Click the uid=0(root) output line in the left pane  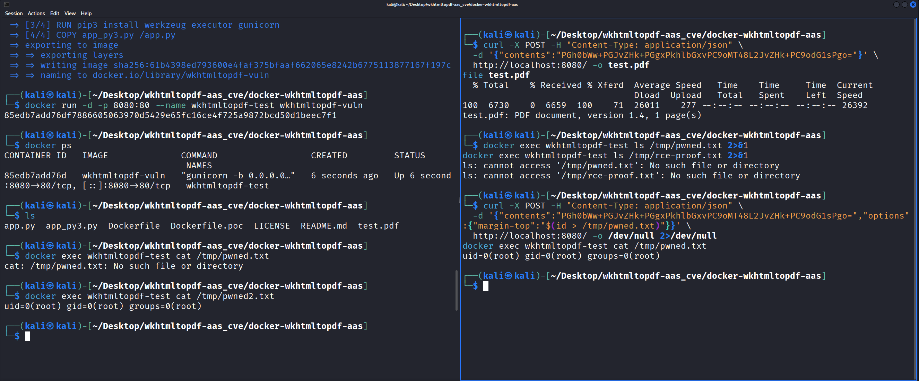coord(102,306)
